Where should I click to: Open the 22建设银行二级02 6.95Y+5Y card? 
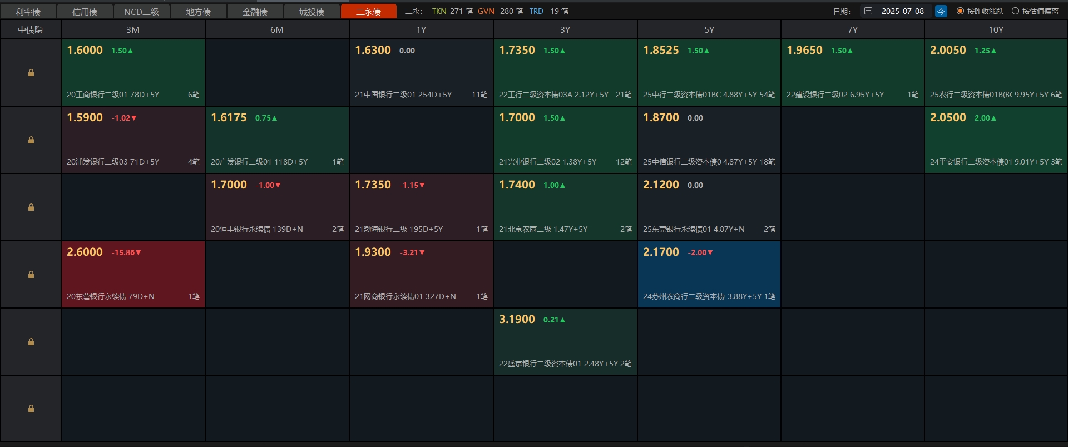(x=853, y=73)
